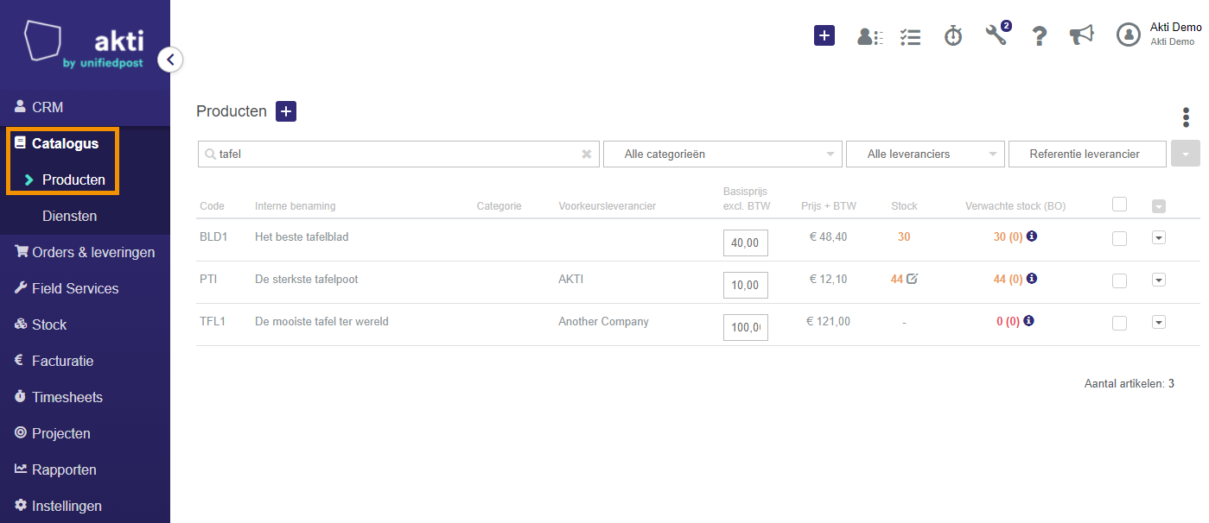Click info icon in BLD1 expected stock
This screenshot has height=523, width=1209.
click(1032, 236)
